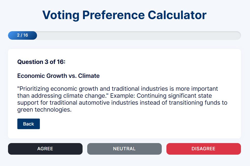
Task: Click the word "Preference" in the title
Action: [114, 15]
